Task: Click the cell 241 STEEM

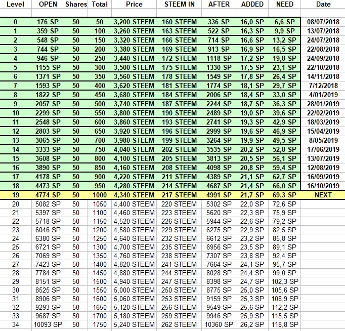Action: click(179, 264)
